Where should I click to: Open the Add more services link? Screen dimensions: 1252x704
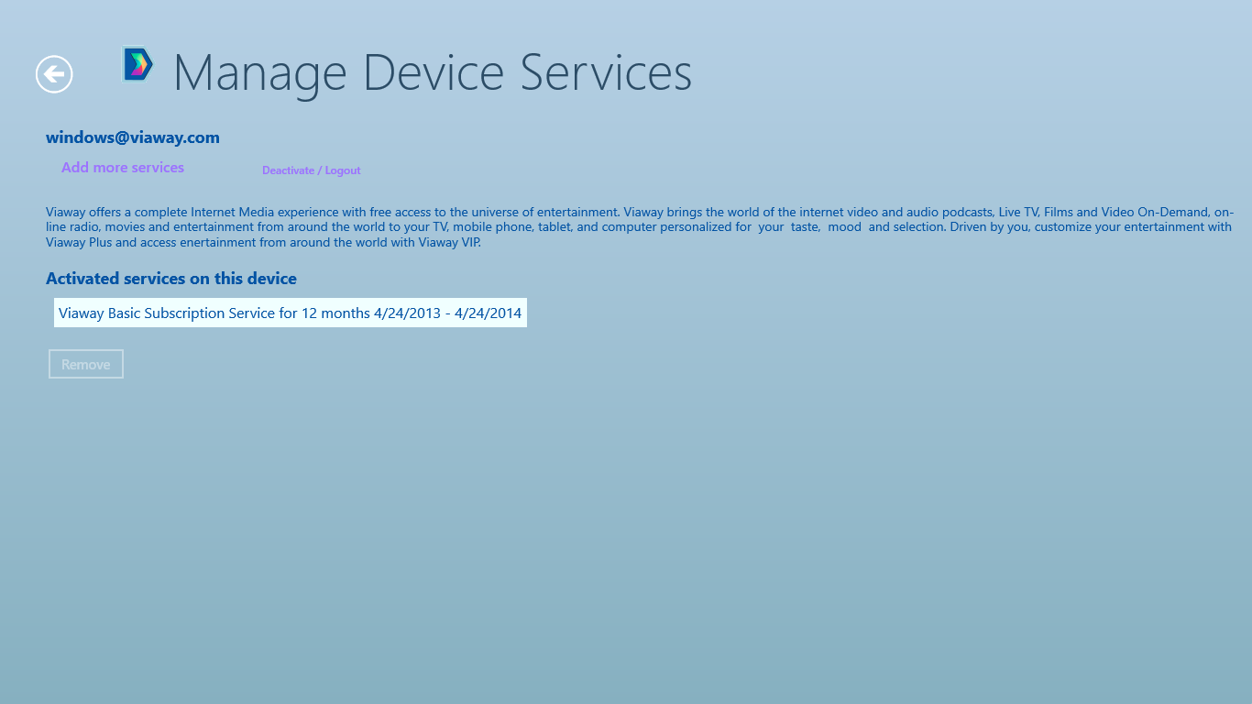coord(123,168)
